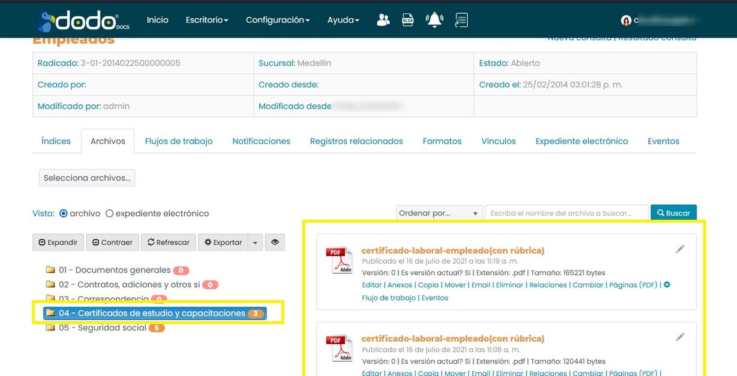Click the Expandir button
737x376 pixels.
pos(58,242)
